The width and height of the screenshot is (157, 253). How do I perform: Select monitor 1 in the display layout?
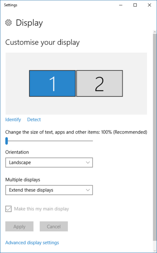52,83
